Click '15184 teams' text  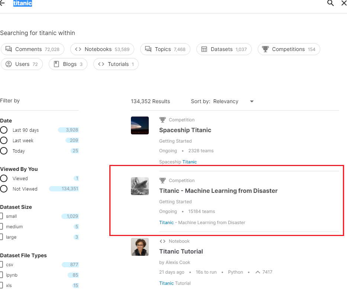tap(202, 211)
